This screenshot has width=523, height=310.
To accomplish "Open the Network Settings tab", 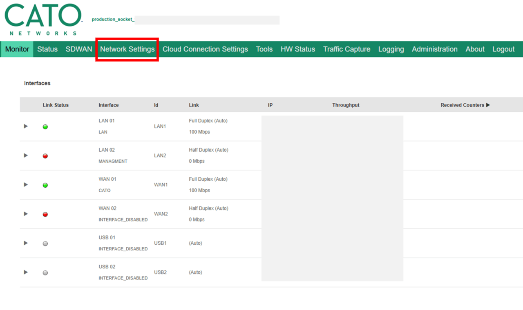I will [x=127, y=49].
